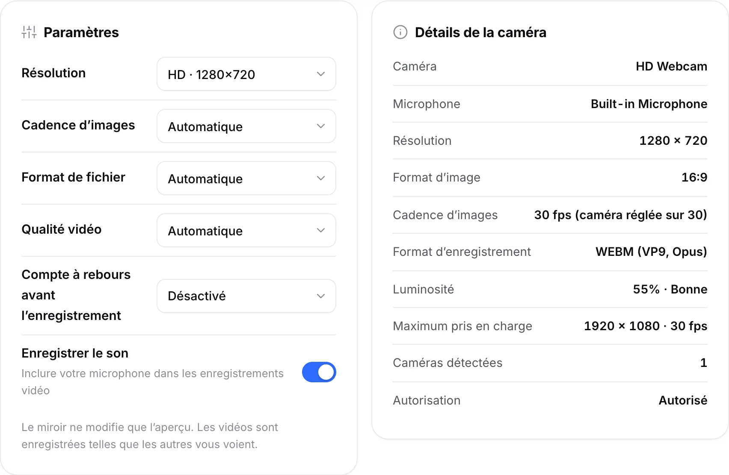This screenshot has width=729, height=475.
Task: Click the Qualité vidéo label
Action: coord(62,229)
